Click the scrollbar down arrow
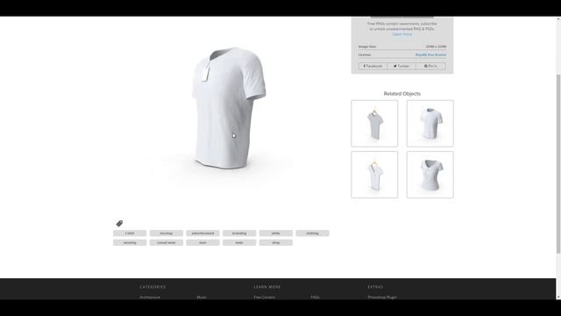Viewport: 561px width, 316px height. click(x=558, y=297)
